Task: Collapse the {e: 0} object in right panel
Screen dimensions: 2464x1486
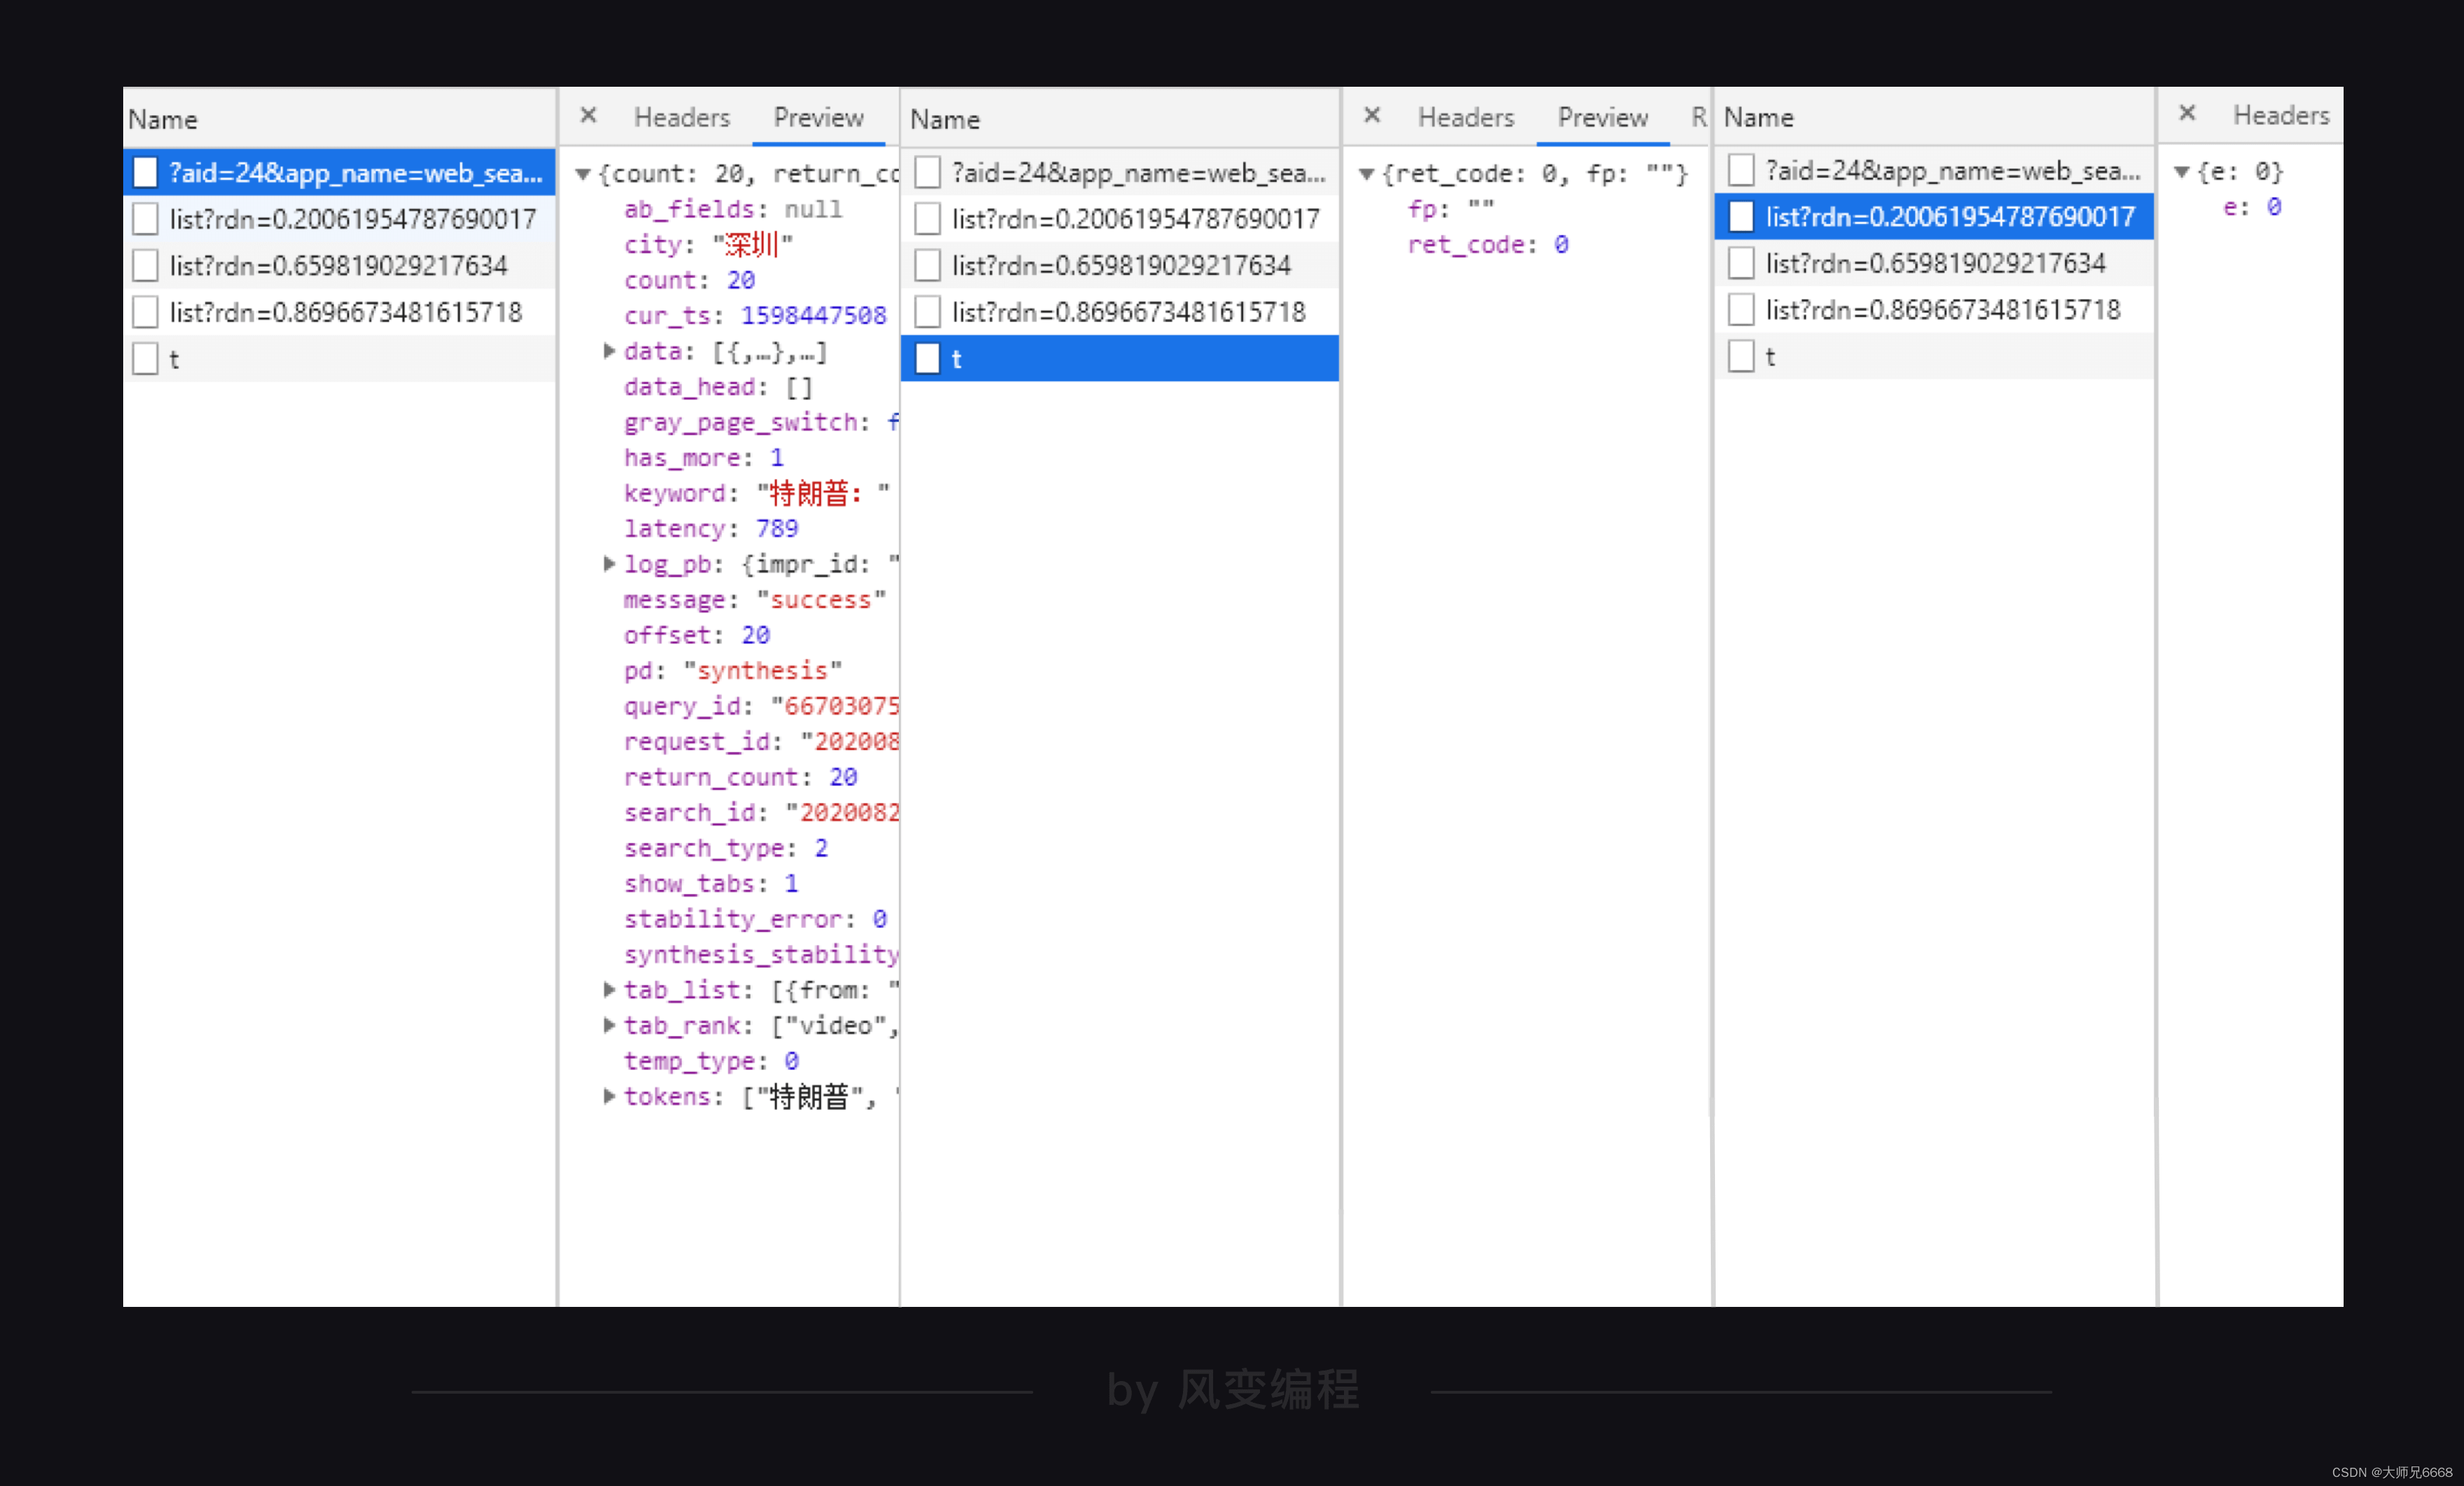Action: coord(2182,172)
